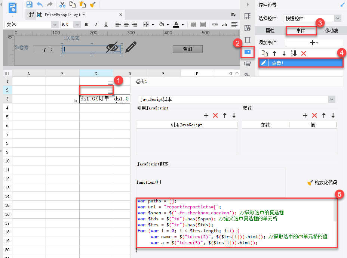Open the template preview search icon
The image size is (347, 258).
pyautogui.click(x=13, y=8)
